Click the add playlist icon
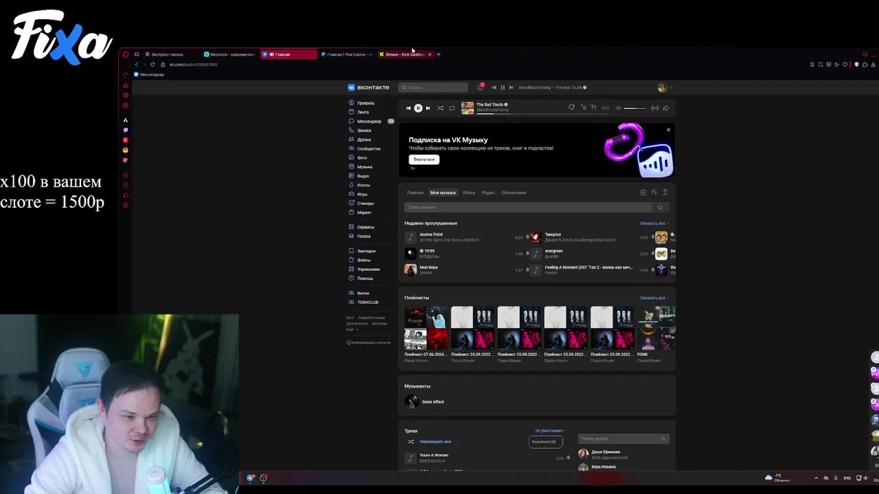Viewport: 879px width, 494px height. (x=654, y=192)
